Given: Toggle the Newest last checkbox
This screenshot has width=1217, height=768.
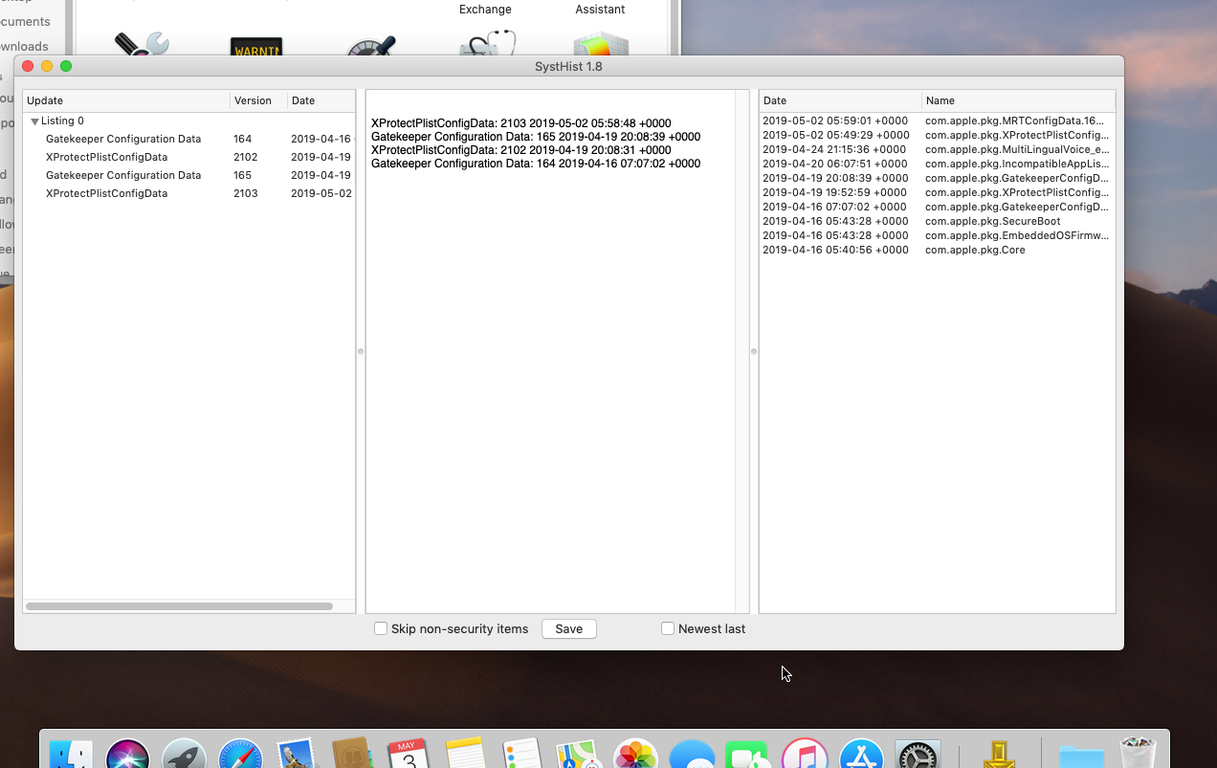Looking at the screenshot, I should tap(668, 628).
